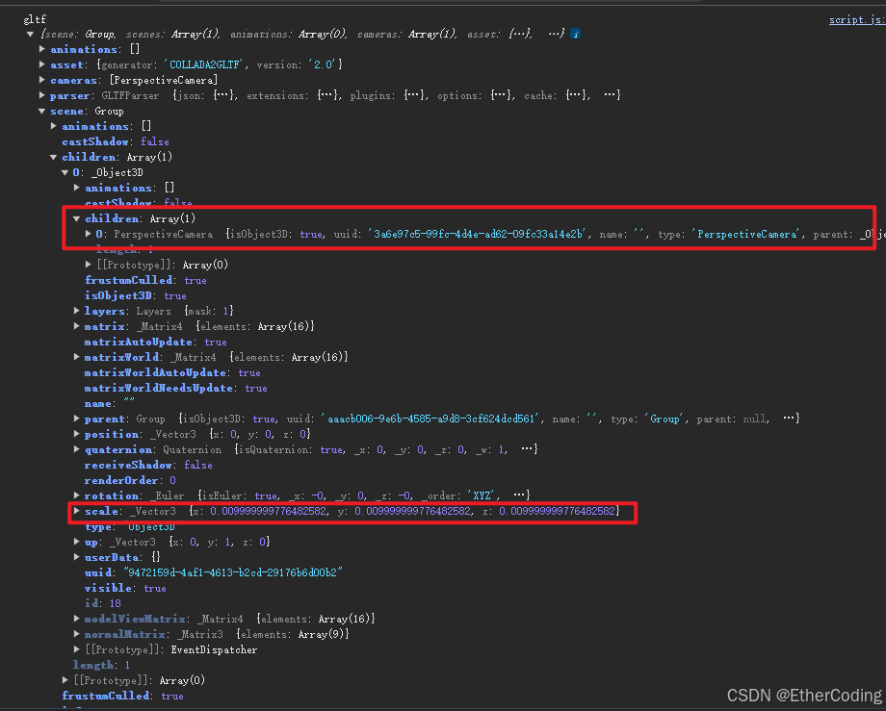Click the visible: true property
Image resolution: width=886 pixels, height=711 pixels.
(125, 588)
